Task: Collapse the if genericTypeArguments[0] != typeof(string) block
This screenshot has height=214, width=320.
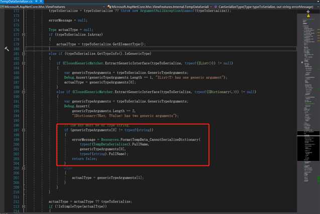Action: (x=24, y=130)
